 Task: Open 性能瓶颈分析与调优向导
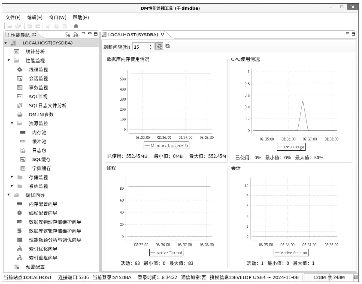(55, 240)
